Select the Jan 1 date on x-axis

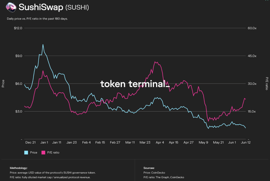click(44, 142)
